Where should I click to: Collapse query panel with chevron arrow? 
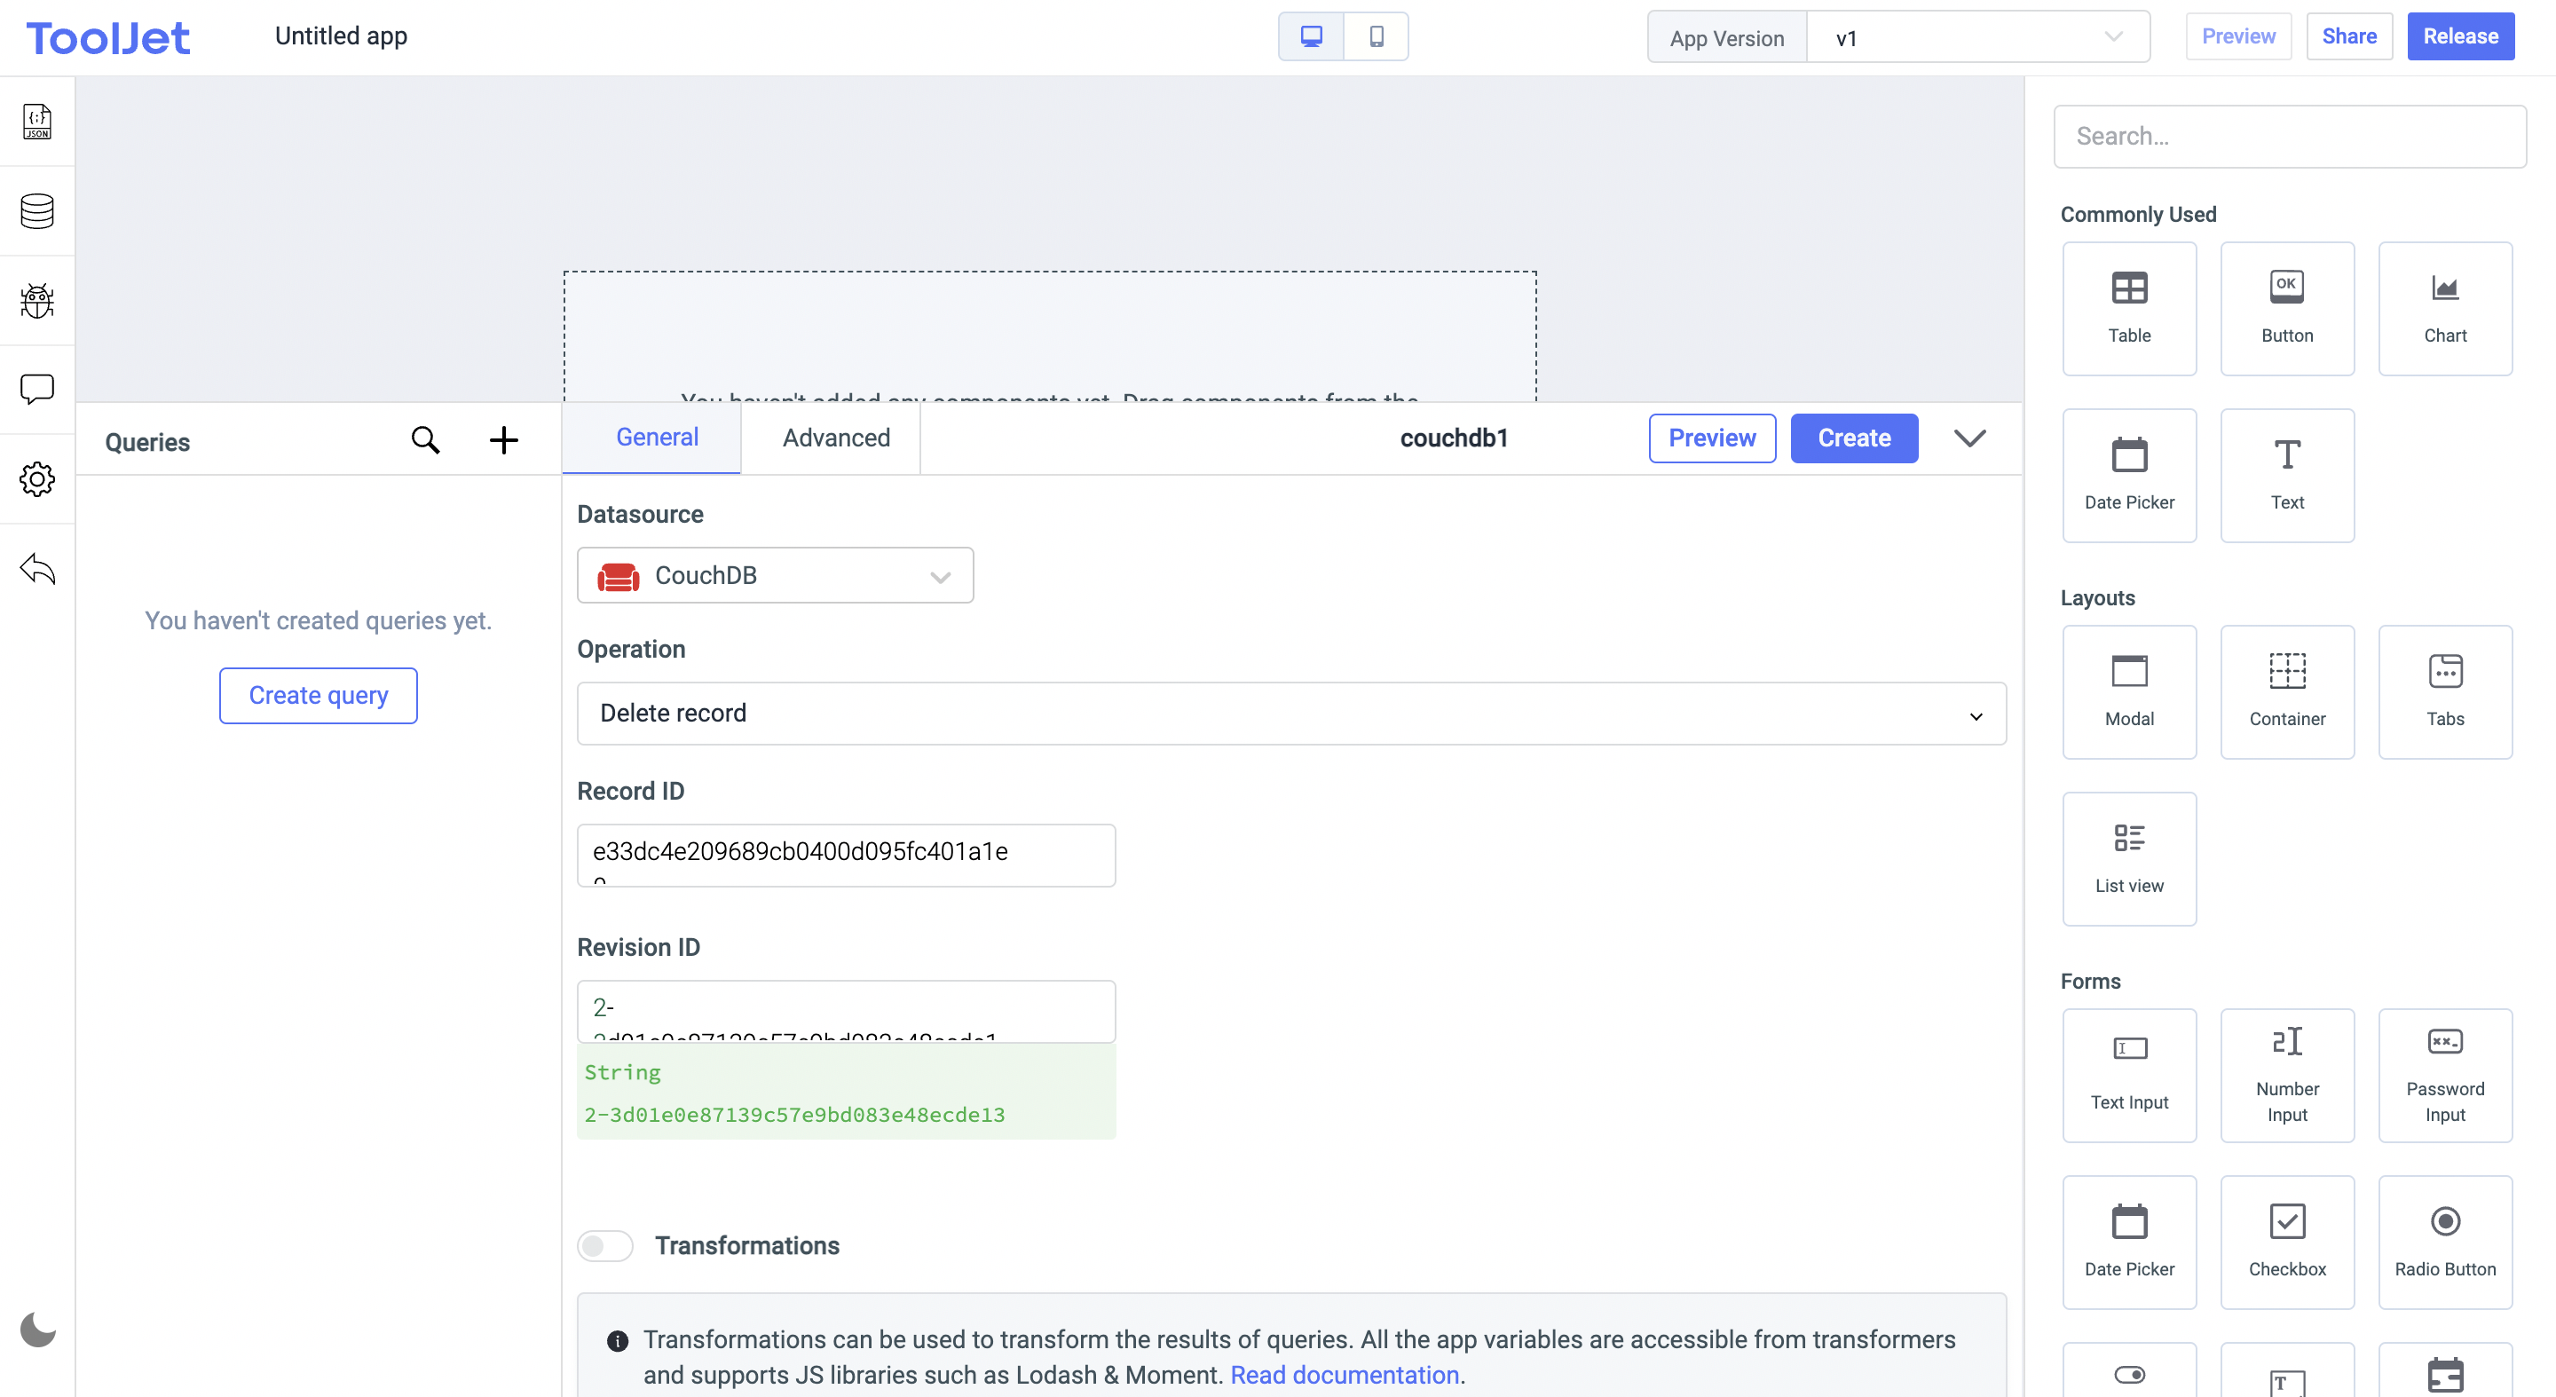(1968, 438)
